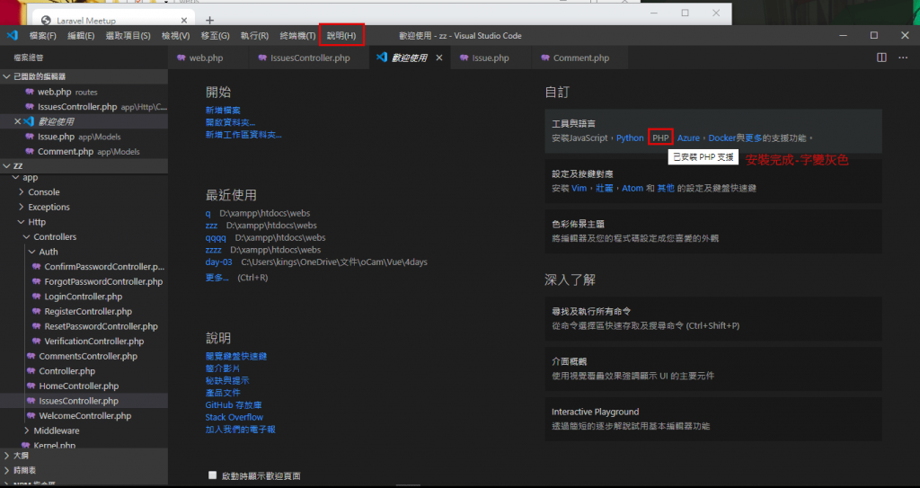The height and width of the screenshot is (488, 920).
Task: Open the 檔案(F) menu
Action: [x=43, y=35]
